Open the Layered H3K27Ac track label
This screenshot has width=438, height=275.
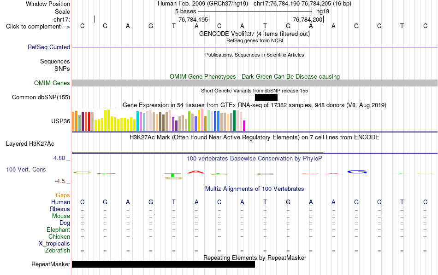30,144
